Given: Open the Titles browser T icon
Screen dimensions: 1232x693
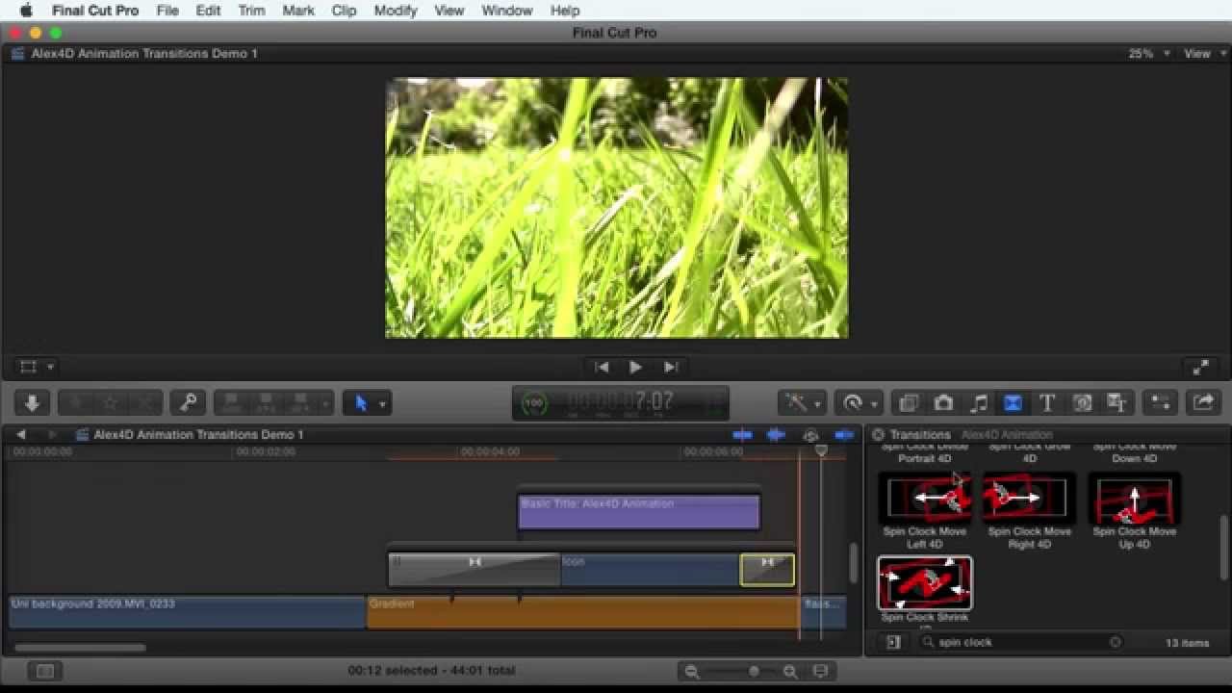Looking at the screenshot, I should coord(1047,403).
